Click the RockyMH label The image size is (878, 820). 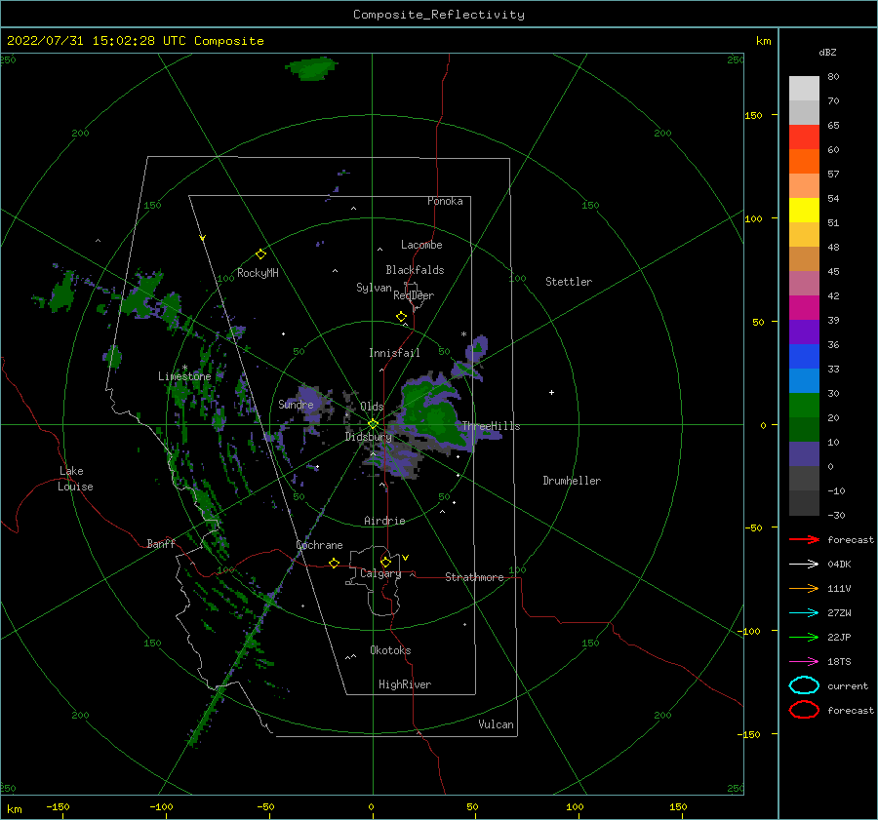click(x=259, y=273)
